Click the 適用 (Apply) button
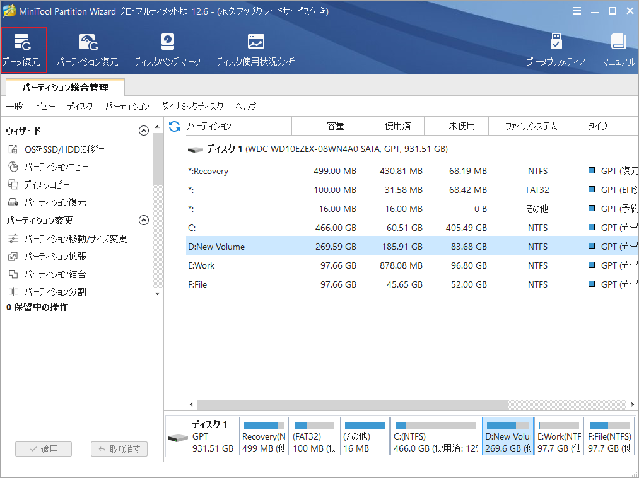The image size is (639, 478). click(x=43, y=449)
